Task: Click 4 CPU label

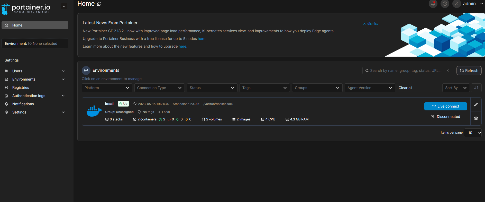Action: (x=268, y=119)
